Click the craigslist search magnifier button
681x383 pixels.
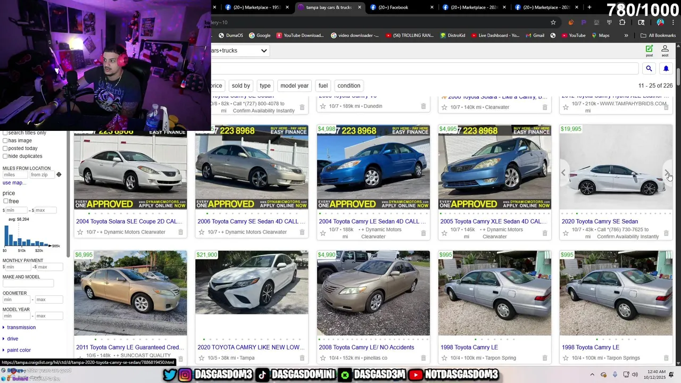click(x=649, y=69)
